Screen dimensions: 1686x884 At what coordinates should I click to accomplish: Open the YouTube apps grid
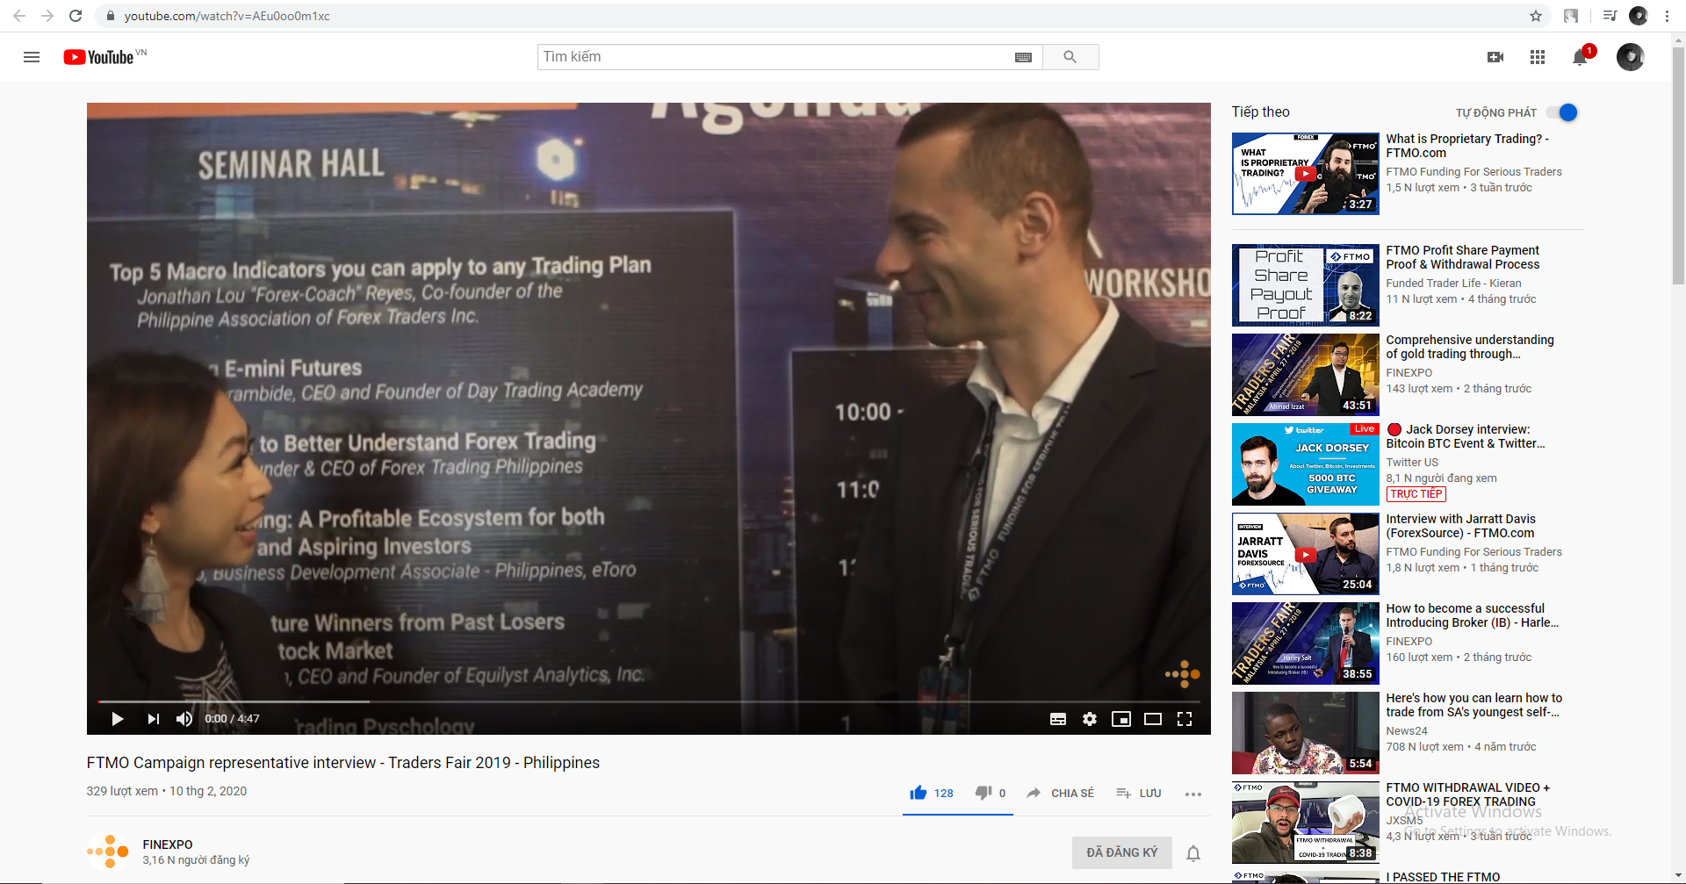(1538, 57)
